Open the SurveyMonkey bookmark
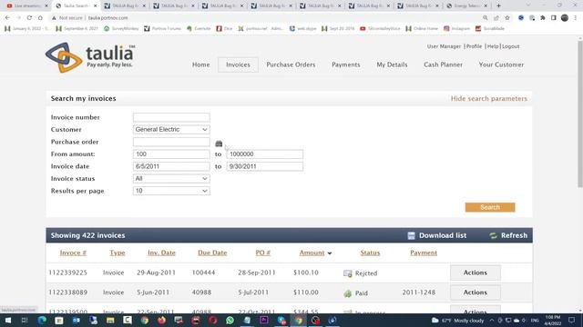Screen dimensions: 583x327 [121, 28]
